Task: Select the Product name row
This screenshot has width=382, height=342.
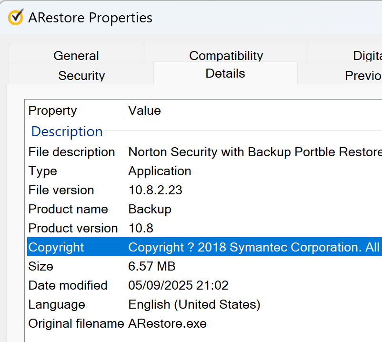Action: tap(68, 209)
